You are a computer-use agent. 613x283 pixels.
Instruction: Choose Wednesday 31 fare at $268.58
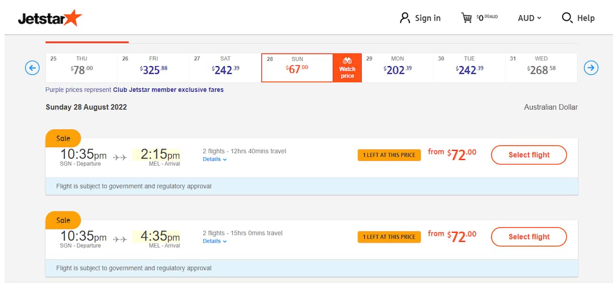click(x=541, y=68)
